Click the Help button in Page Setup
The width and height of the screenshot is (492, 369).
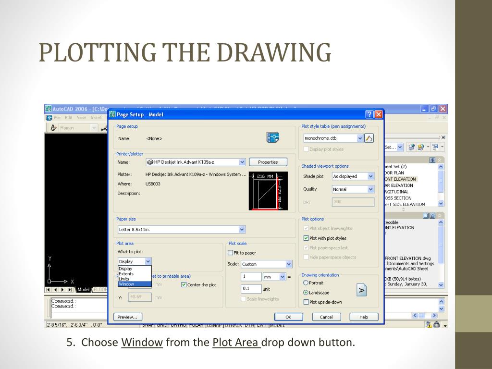click(364, 317)
